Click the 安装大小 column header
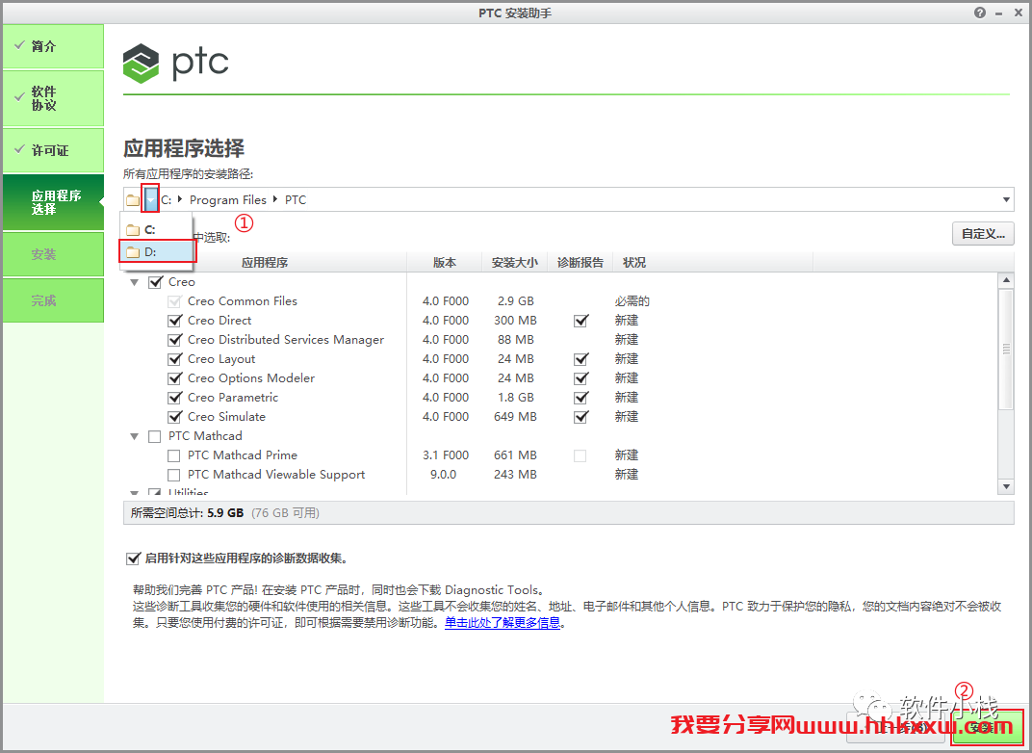Viewport: 1032px width, 753px height. [515, 263]
